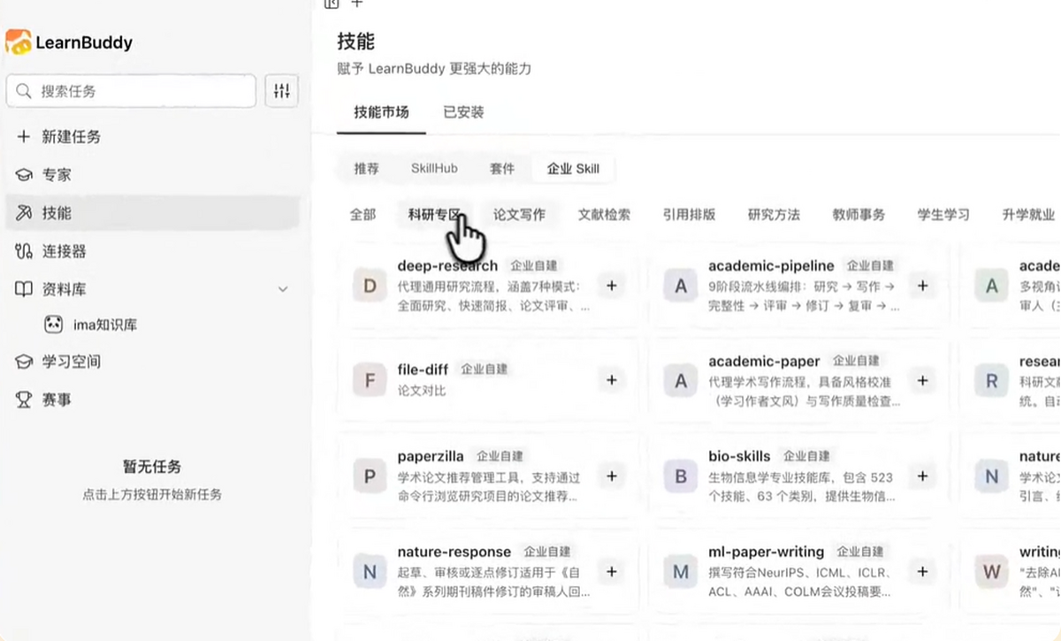Filter by 引用排版 category
The width and height of the screenshot is (1061, 641).
tap(689, 214)
